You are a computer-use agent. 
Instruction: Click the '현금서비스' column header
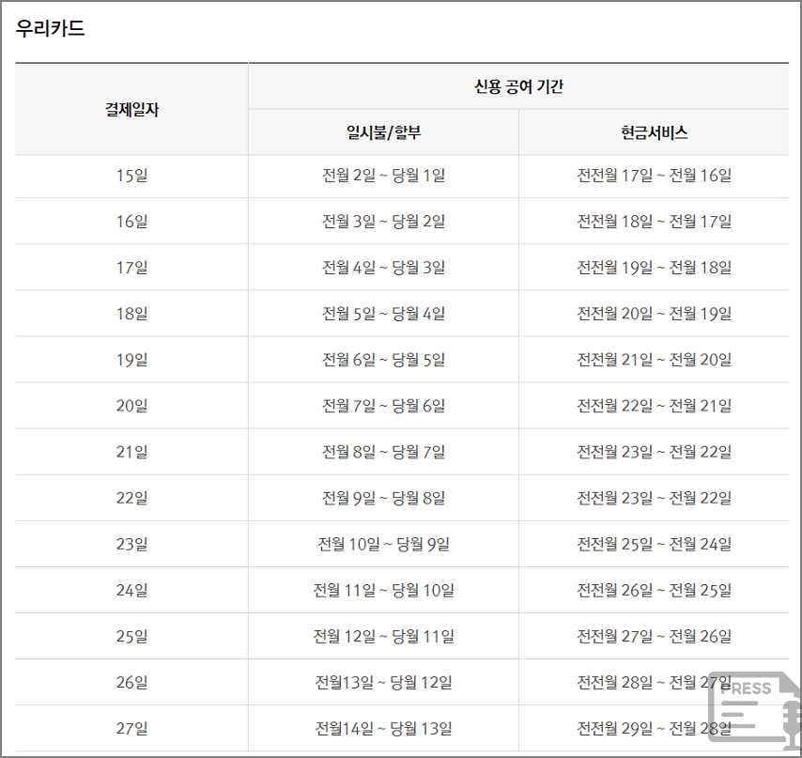[655, 132]
